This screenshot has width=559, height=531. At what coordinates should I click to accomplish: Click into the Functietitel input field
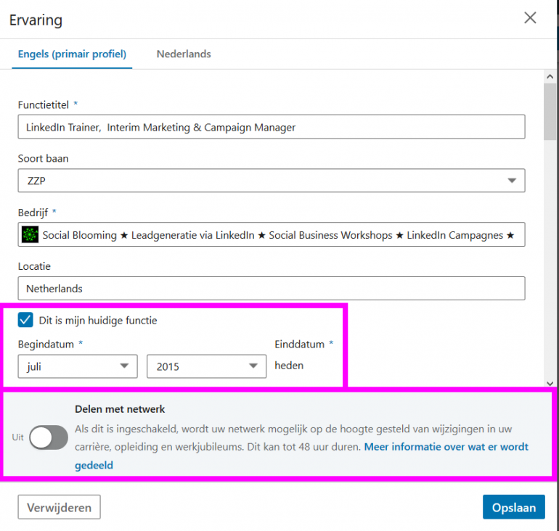[272, 127]
